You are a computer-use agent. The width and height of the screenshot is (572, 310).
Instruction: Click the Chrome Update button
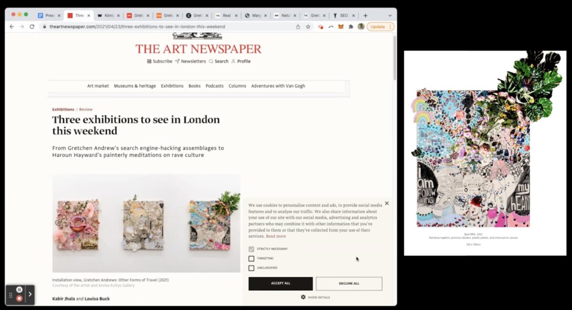[380, 27]
